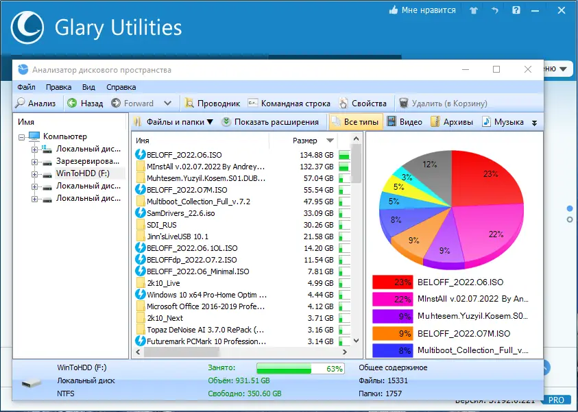Open the Forward history dropdown arrow
The width and height of the screenshot is (578, 412).
pos(167,104)
